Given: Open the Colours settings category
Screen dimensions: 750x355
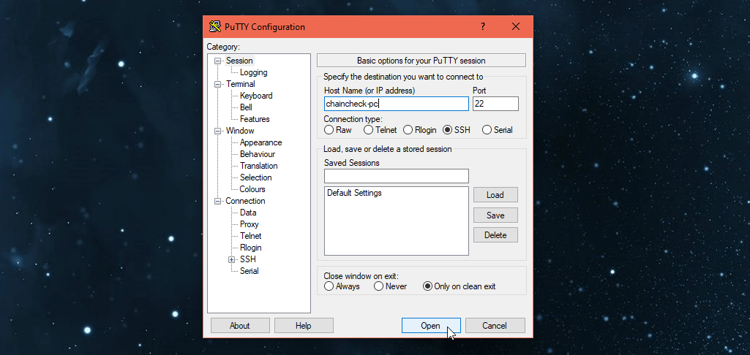Looking at the screenshot, I should 252,189.
